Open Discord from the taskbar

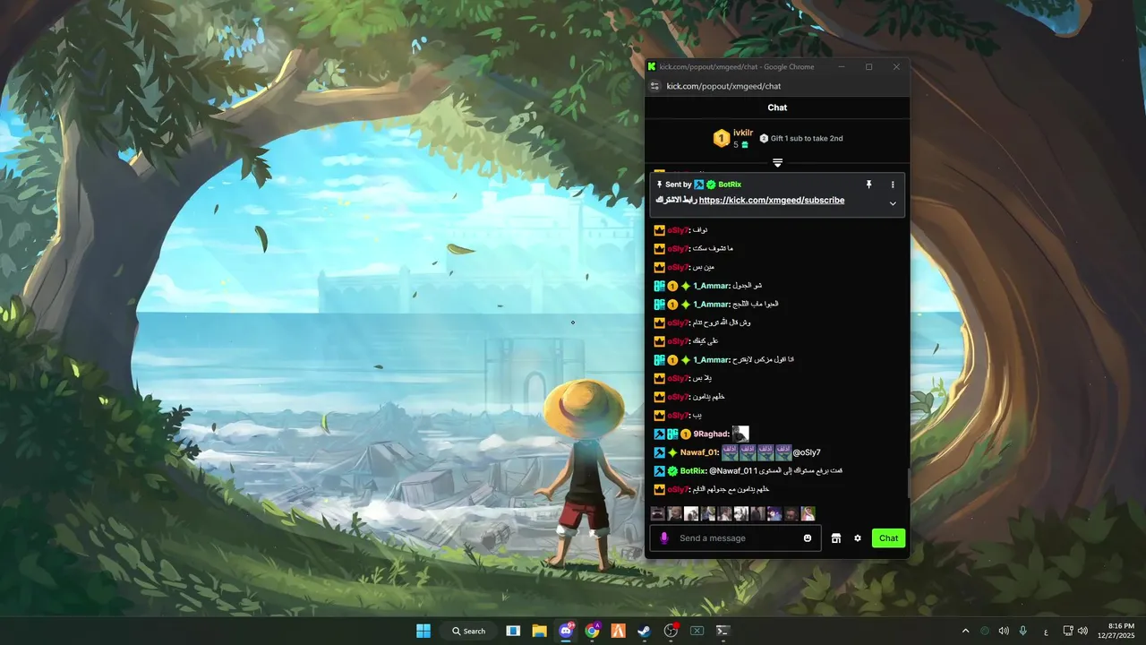(x=566, y=631)
